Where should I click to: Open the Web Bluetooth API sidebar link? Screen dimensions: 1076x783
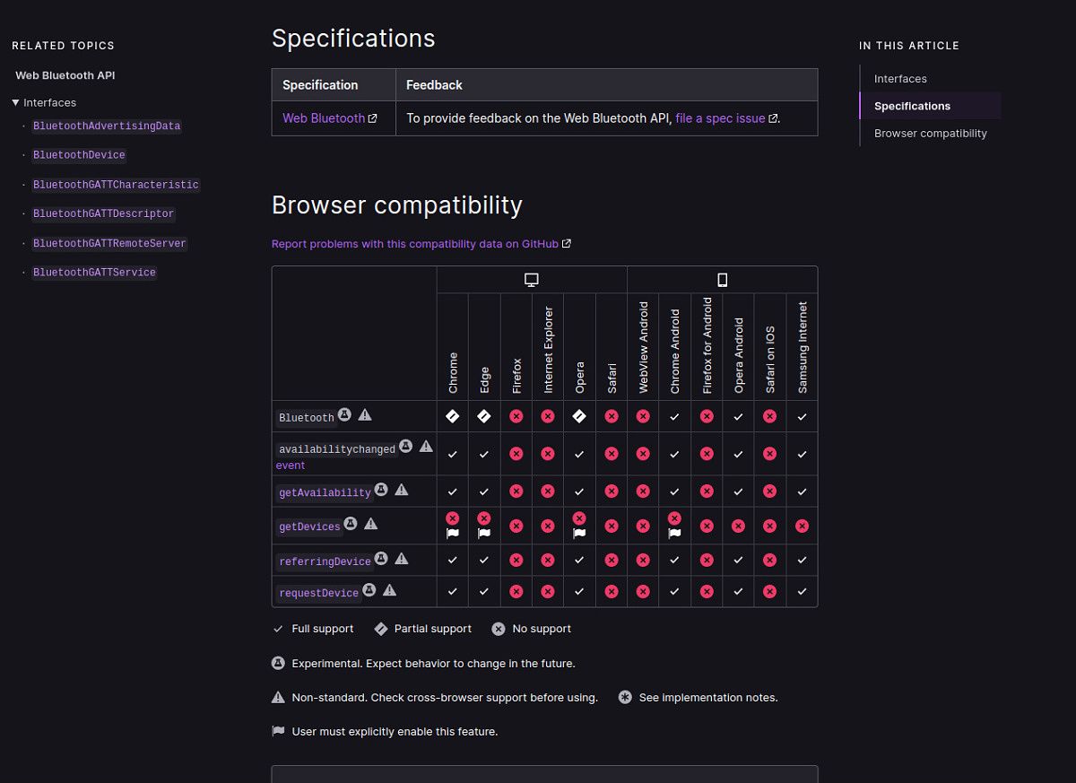[x=65, y=75]
